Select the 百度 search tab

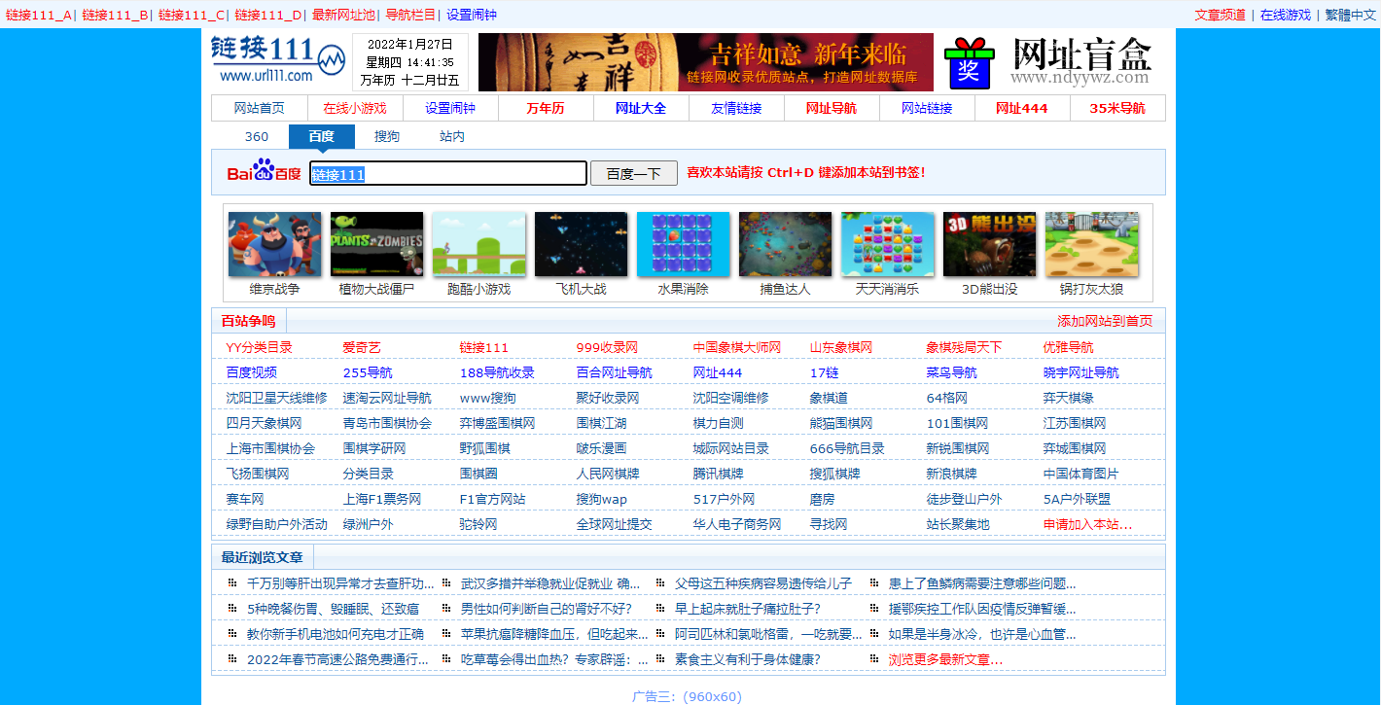pyautogui.click(x=322, y=137)
